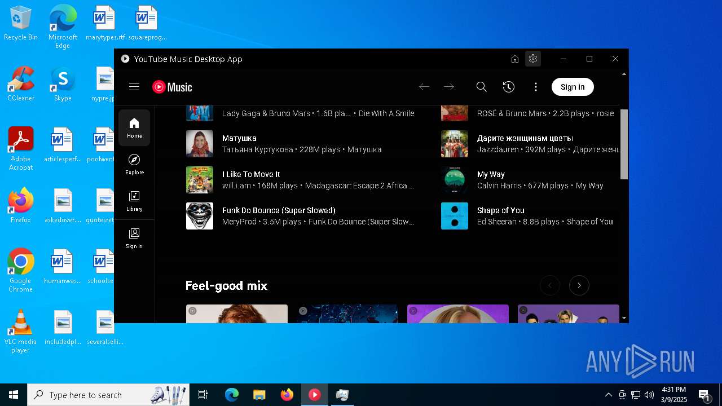The image size is (722, 406).
Task: Open the three-dot options menu
Action: 536,87
